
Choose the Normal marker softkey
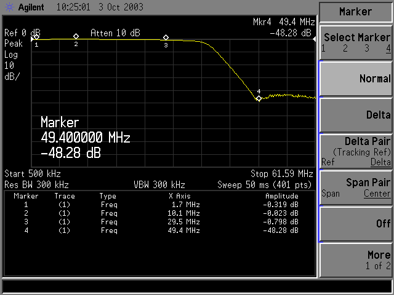pyautogui.click(x=356, y=79)
